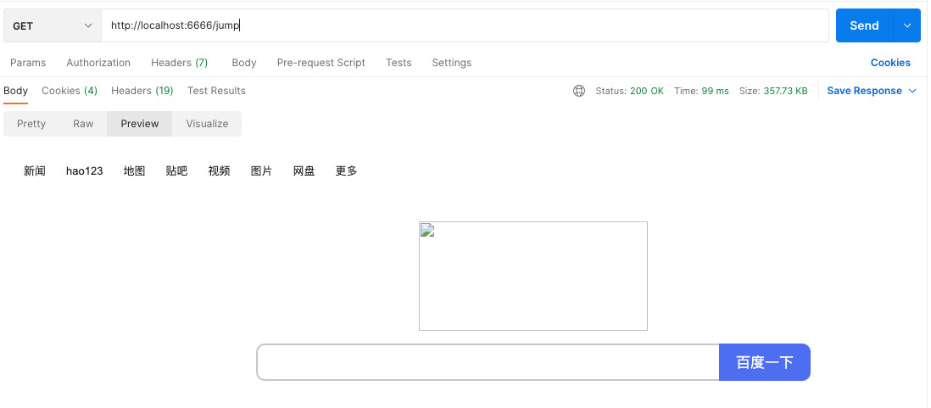Click the request URL input field
This screenshot has width=931, height=408.
pyautogui.click(x=465, y=25)
